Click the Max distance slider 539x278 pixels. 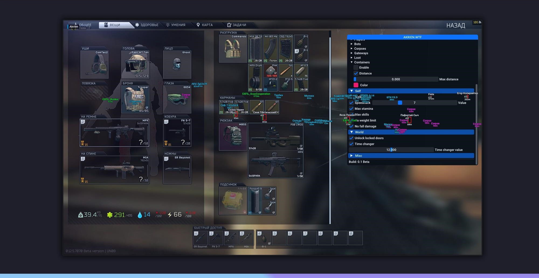pyautogui.click(x=396, y=79)
